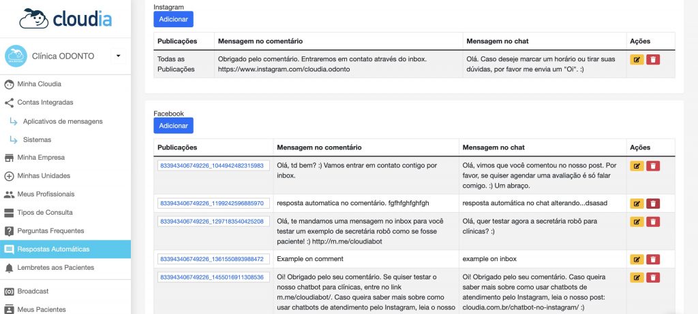Delete the rule for post ending 1455016911308536
The image size is (698, 314).
653,277
